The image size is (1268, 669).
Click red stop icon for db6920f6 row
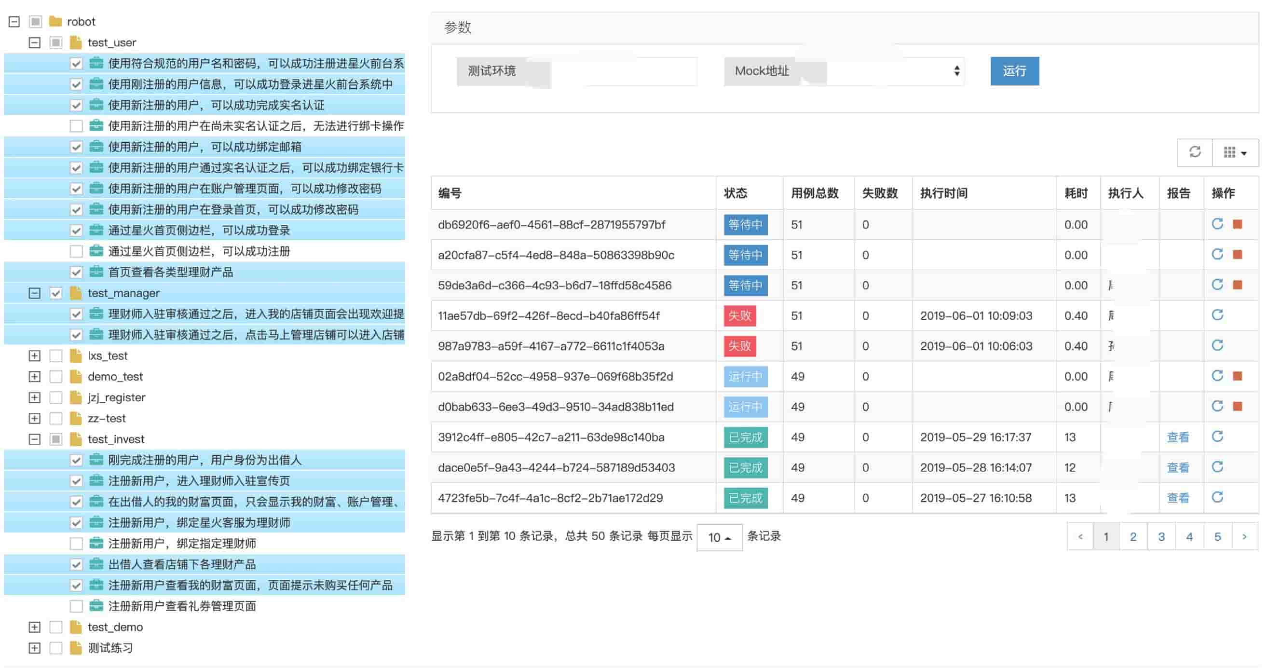(x=1238, y=224)
